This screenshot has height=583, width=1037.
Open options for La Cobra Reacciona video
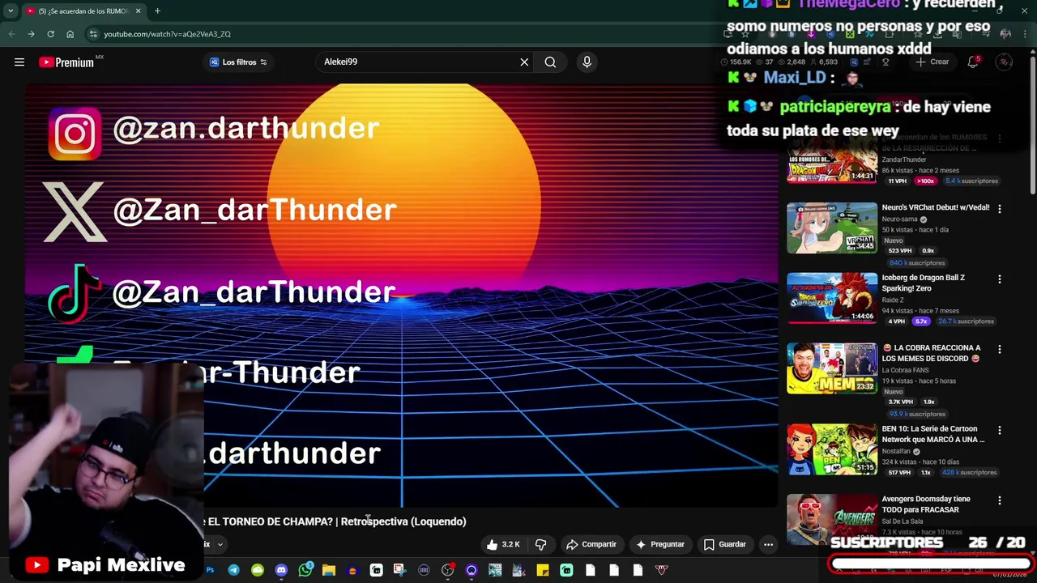point(999,350)
